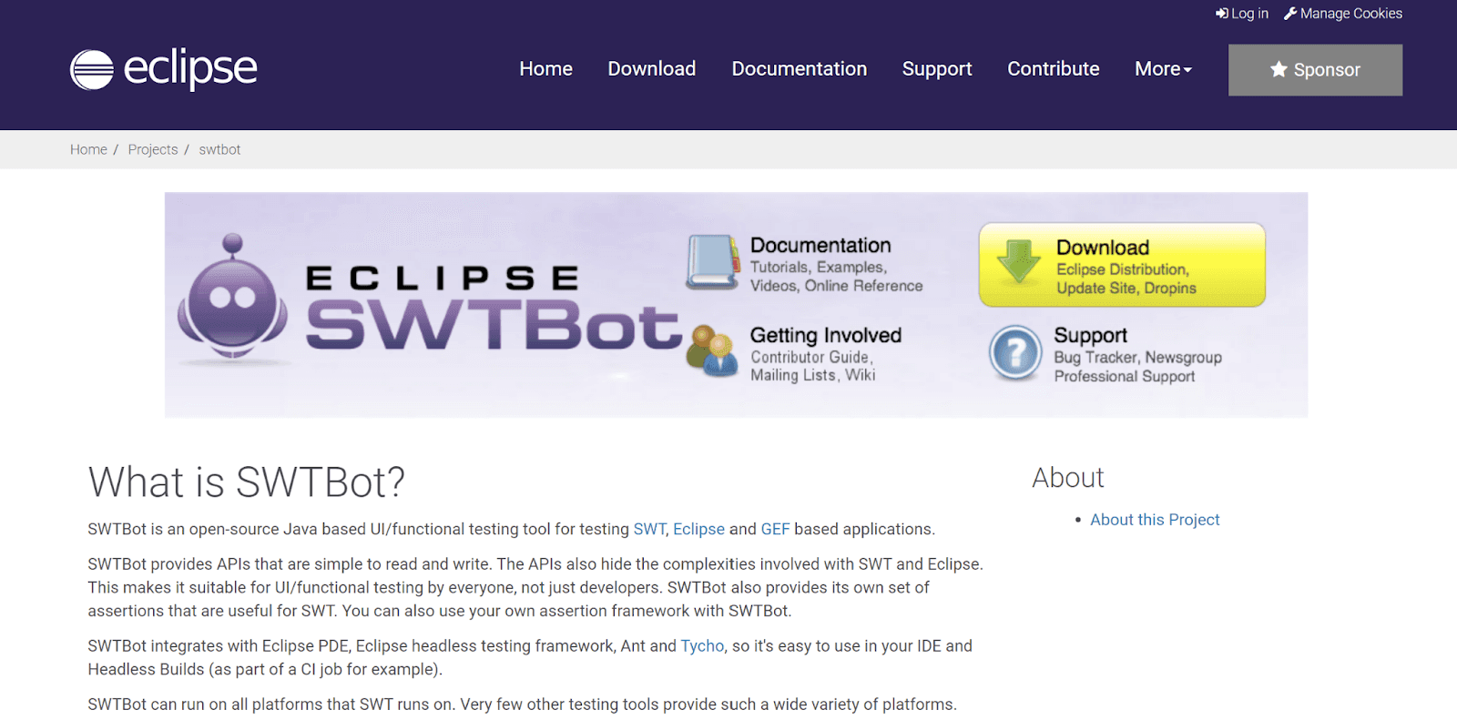Open the Support navigation menu item
The width and height of the screenshot is (1457, 720).
pos(937,69)
